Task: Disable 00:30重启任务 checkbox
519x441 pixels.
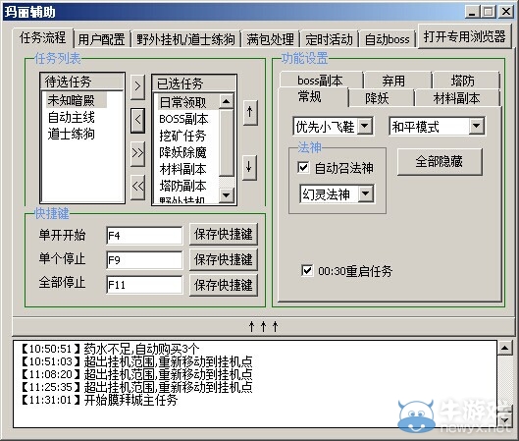Action: click(x=307, y=270)
